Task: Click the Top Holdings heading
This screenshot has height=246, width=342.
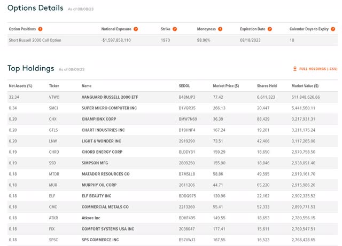Action: point(31,68)
